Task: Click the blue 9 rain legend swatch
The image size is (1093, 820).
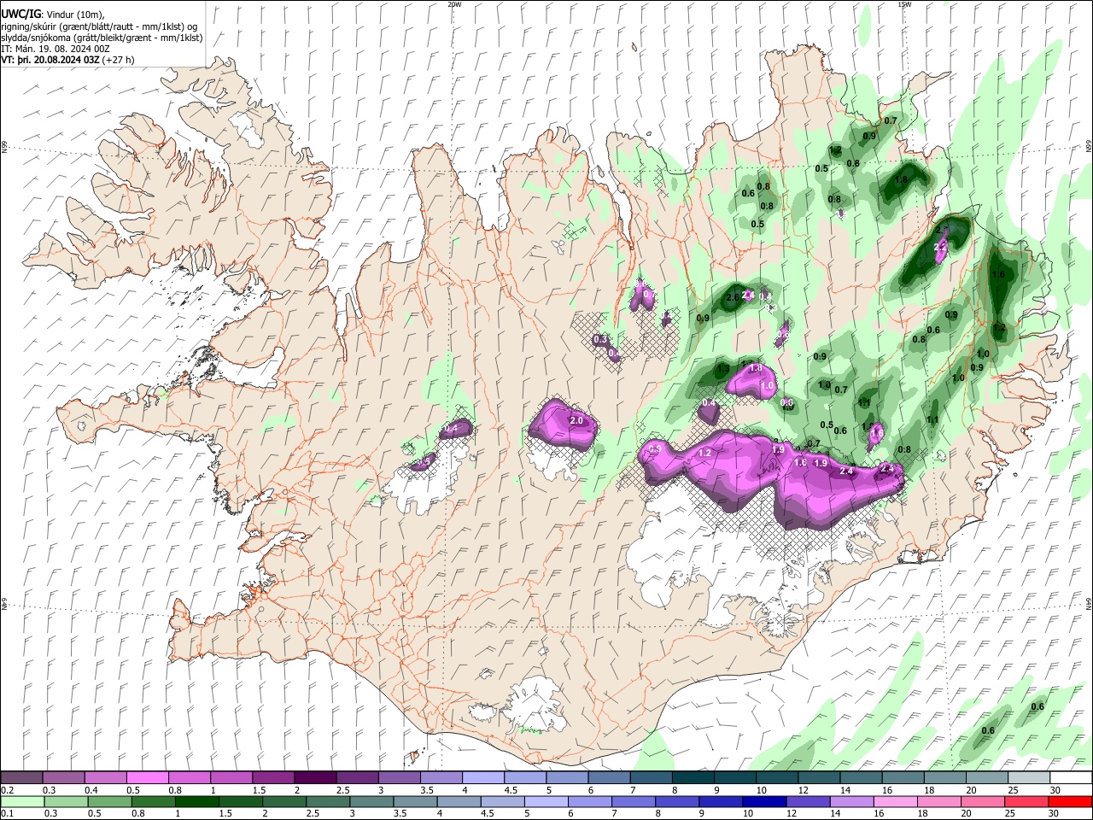Action: [721, 801]
